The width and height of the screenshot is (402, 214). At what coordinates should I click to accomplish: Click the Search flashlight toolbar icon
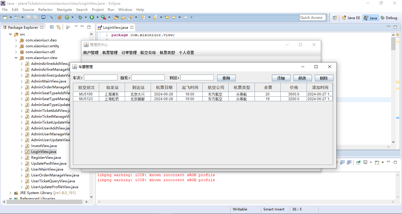tap(130, 17)
